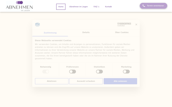Toggle the Notwendig cookies switch
The width and height of the screenshot is (172, 107).
tap(46, 72)
